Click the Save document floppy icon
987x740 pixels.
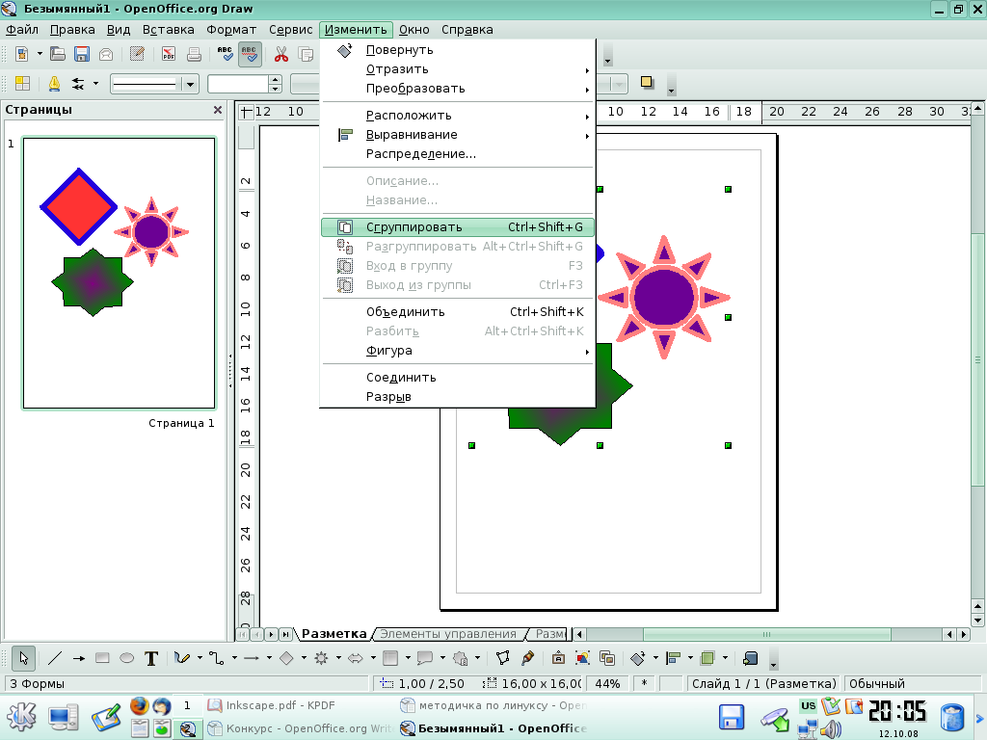pyautogui.click(x=82, y=54)
